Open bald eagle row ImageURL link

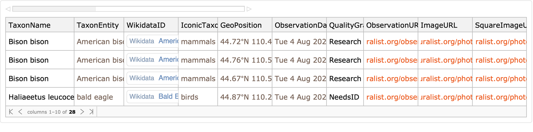click(446, 97)
